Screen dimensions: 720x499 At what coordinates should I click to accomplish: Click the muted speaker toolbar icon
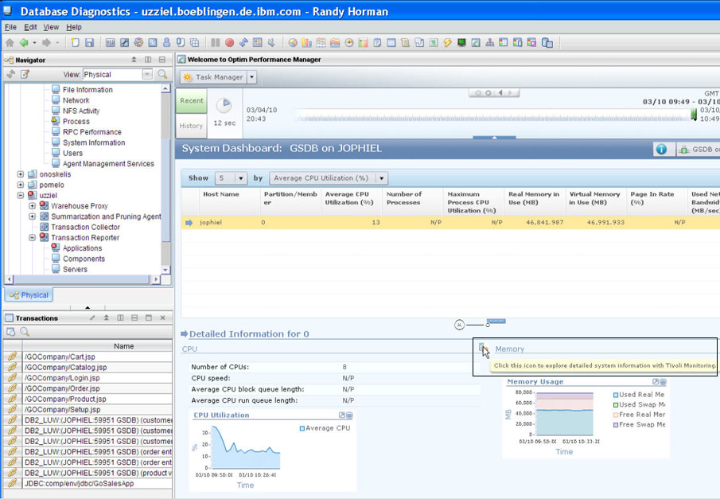coord(272,43)
